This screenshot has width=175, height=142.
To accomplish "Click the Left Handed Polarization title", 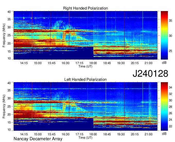I will pyautogui.click(x=85, y=79).
